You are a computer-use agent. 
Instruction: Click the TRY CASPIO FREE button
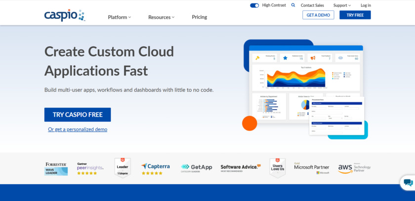click(x=78, y=115)
